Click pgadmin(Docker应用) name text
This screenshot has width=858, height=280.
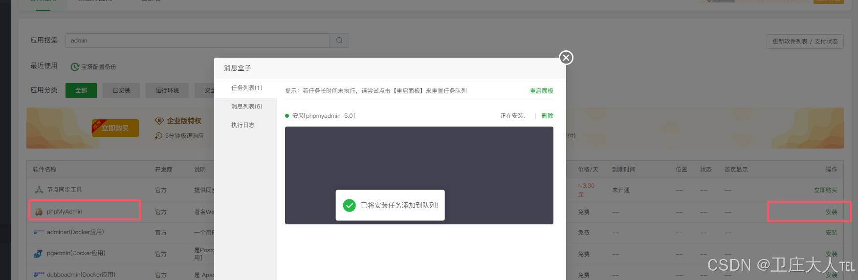[76, 253]
